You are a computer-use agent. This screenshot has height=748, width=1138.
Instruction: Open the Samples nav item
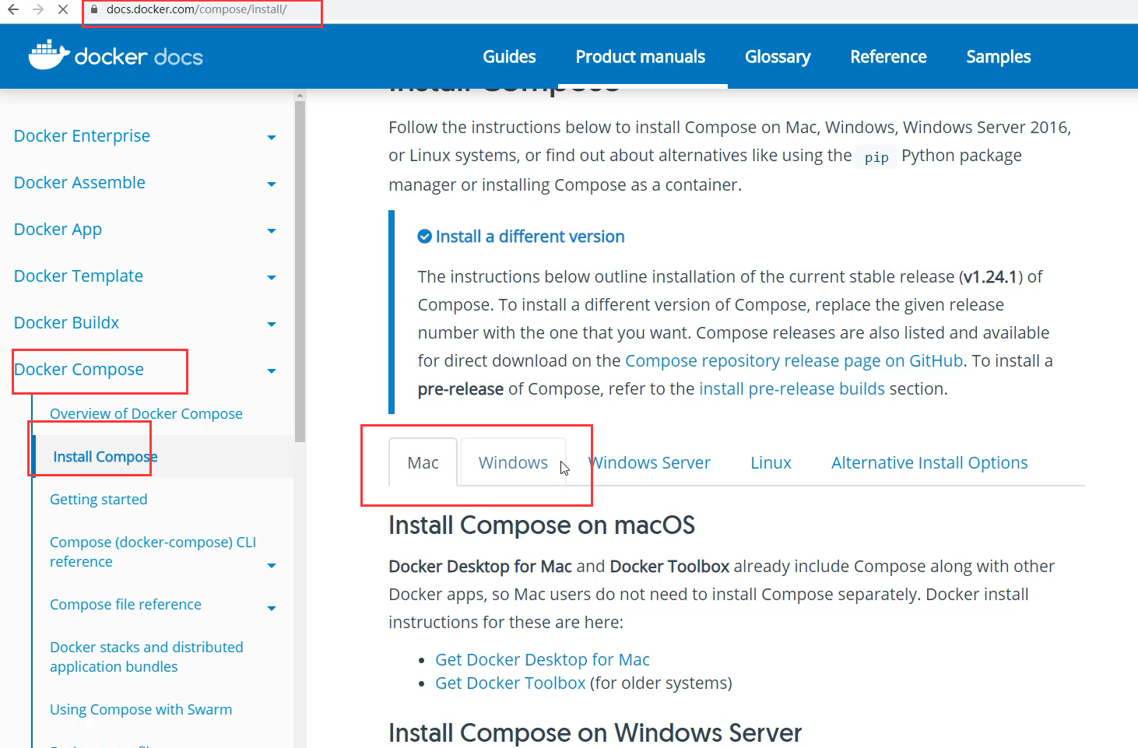tap(998, 57)
